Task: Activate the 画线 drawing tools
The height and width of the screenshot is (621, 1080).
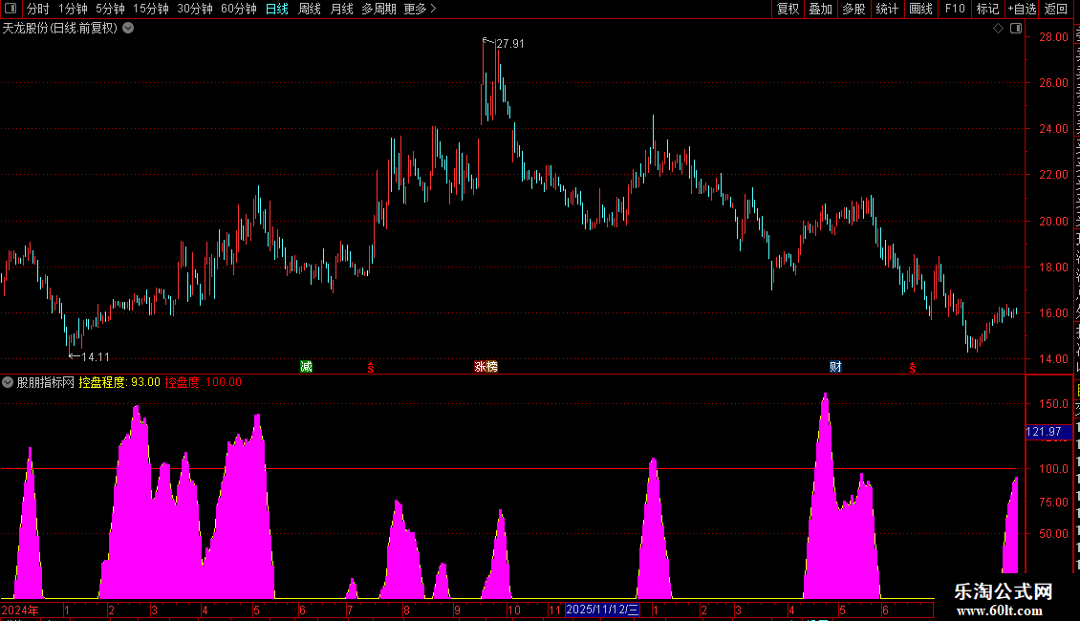Action: coord(920,9)
